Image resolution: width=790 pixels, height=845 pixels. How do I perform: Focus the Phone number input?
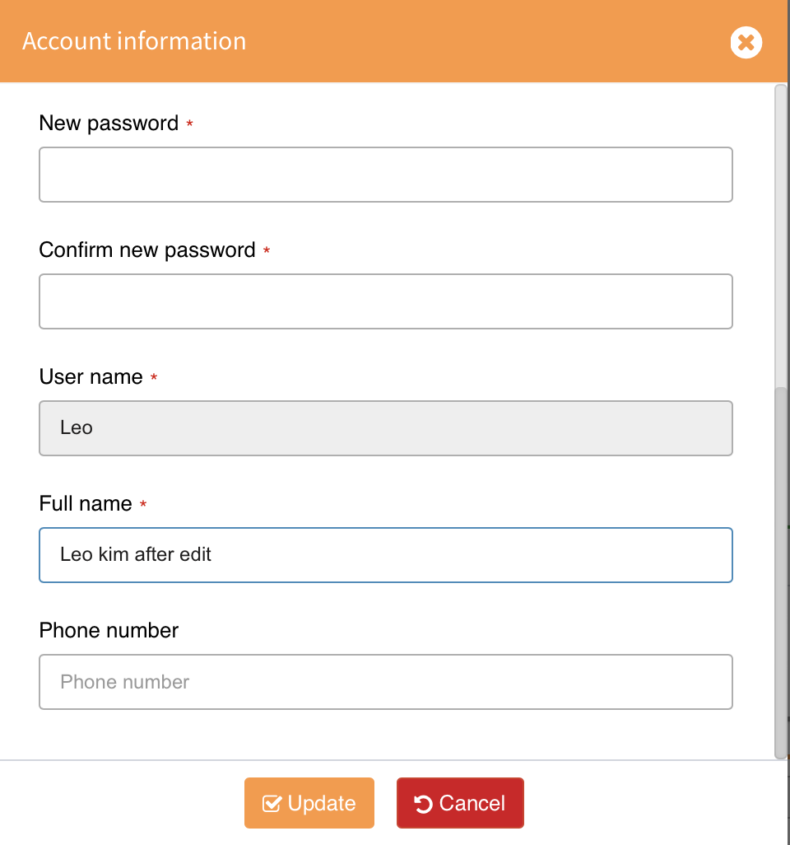point(385,682)
